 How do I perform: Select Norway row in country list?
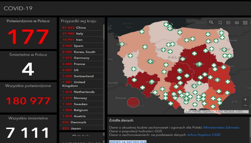tap(81, 98)
